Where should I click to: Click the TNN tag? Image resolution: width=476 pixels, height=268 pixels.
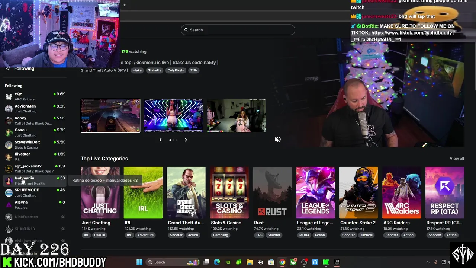pyautogui.click(x=194, y=70)
